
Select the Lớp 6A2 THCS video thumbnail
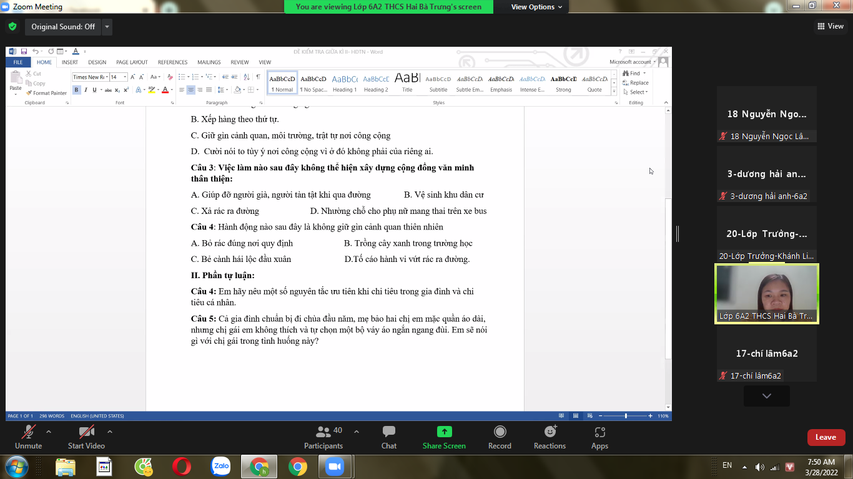pos(766,294)
